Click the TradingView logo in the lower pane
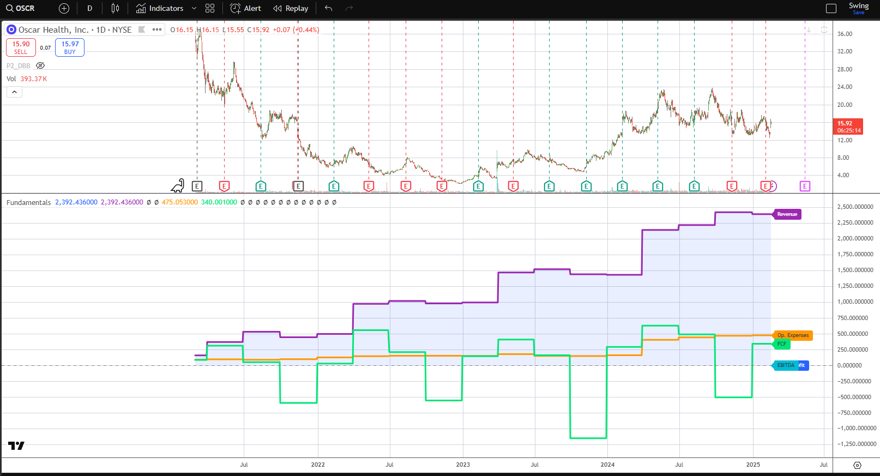The image size is (880, 476). click(16, 446)
